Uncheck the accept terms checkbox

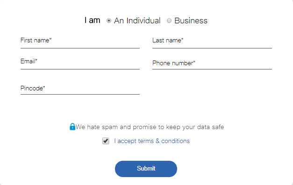click(106, 141)
